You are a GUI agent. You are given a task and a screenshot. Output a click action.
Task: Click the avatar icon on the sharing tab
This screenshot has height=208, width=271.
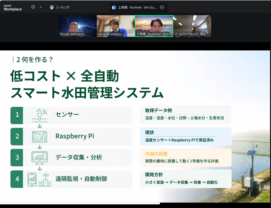[x=114, y=7]
